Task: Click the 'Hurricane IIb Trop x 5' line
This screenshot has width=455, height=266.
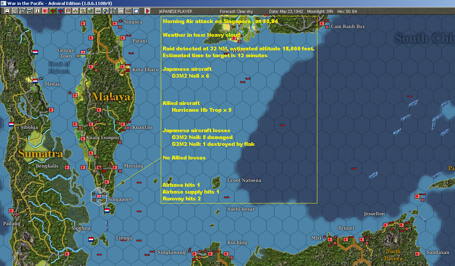Action: [201, 110]
